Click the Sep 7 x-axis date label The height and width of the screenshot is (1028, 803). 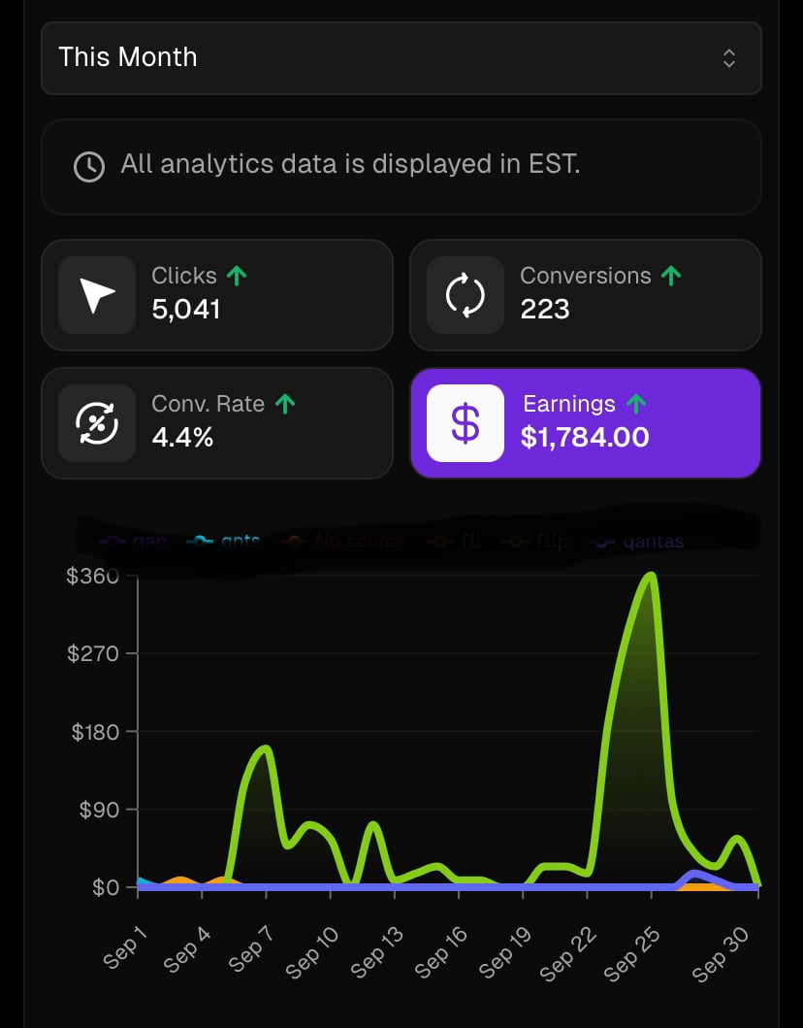point(250,949)
